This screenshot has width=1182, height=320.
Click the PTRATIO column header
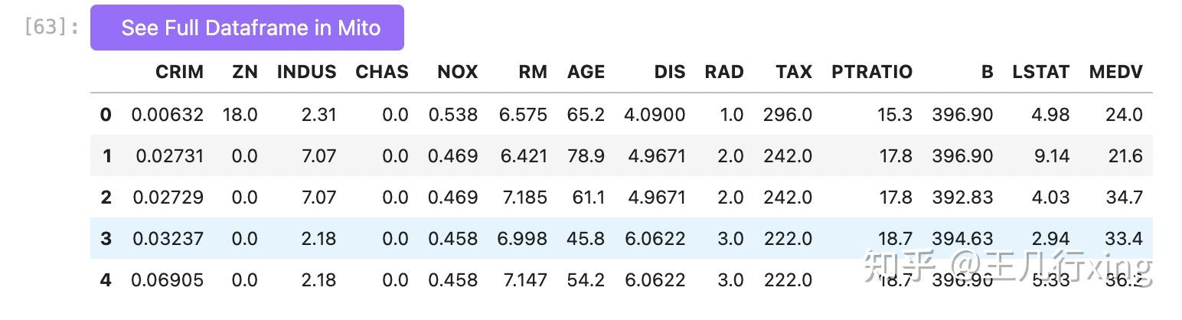tap(871, 72)
